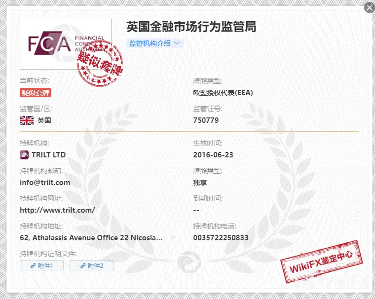375x299 pixels.
Task: Click the link icon in 附件1
Action: [x=33, y=266]
